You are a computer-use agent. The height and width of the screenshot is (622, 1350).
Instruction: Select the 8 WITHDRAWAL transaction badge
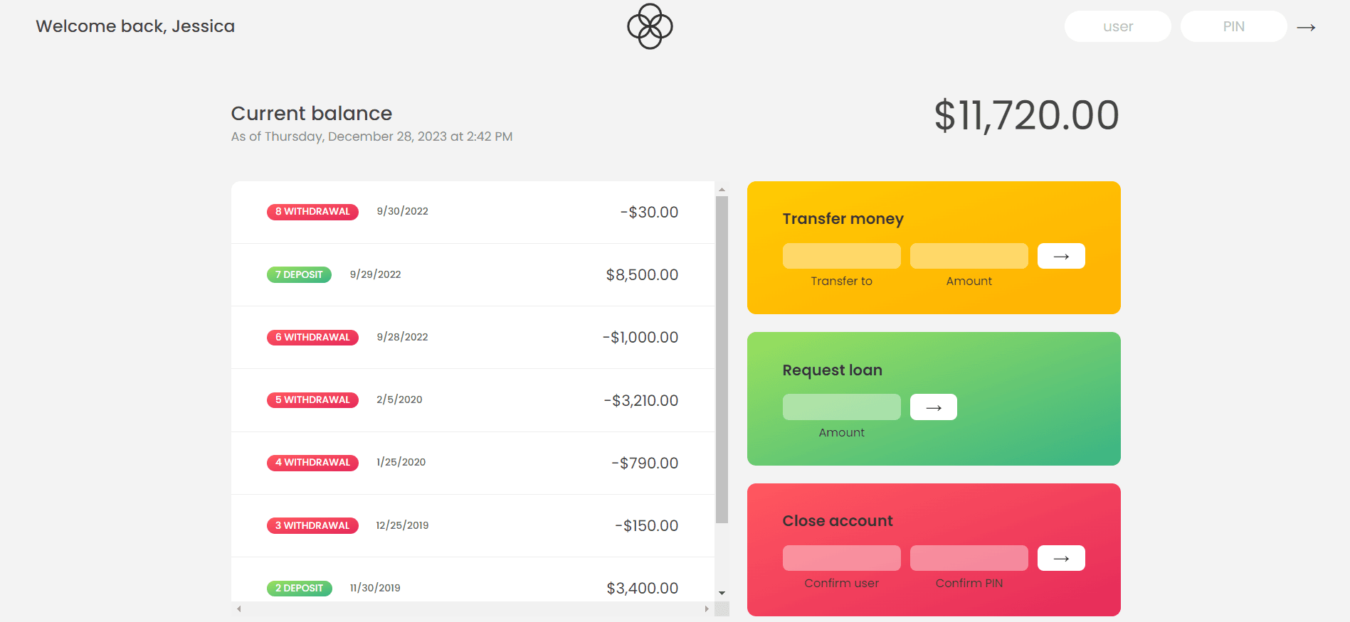pyautogui.click(x=312, y=212)
